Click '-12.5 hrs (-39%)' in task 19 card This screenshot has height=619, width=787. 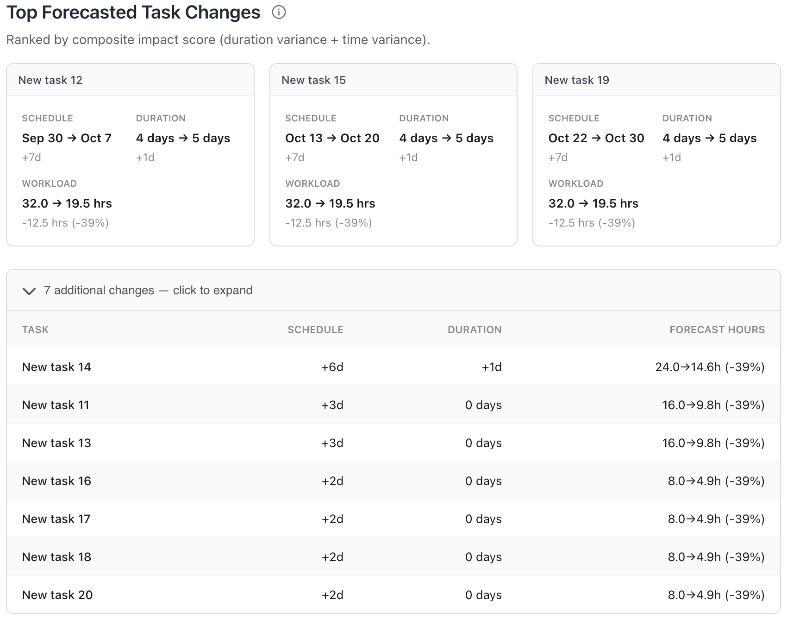point(592,223)
